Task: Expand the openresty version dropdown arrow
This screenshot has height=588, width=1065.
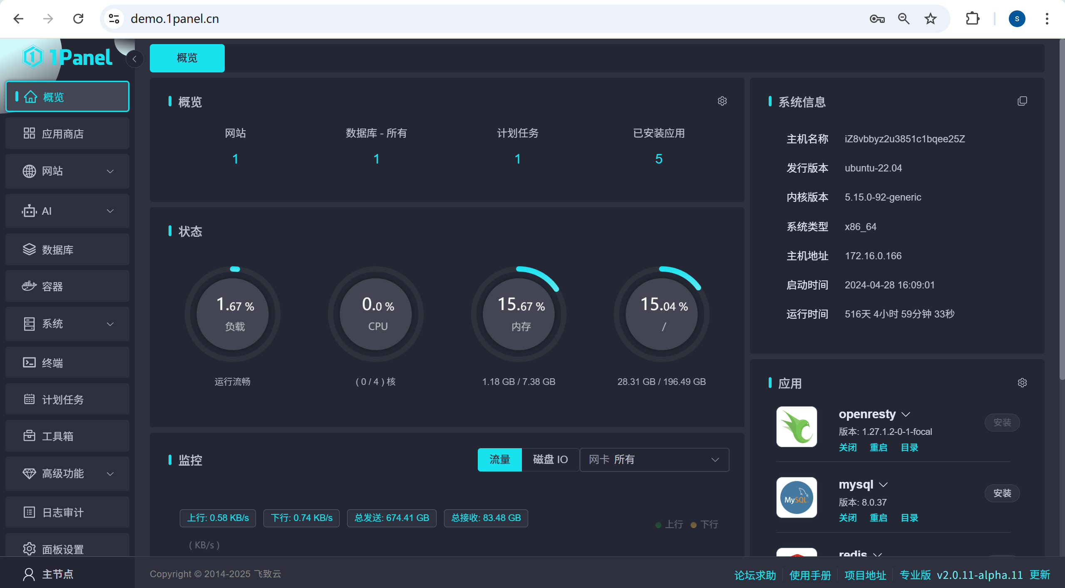Action: 906,414
